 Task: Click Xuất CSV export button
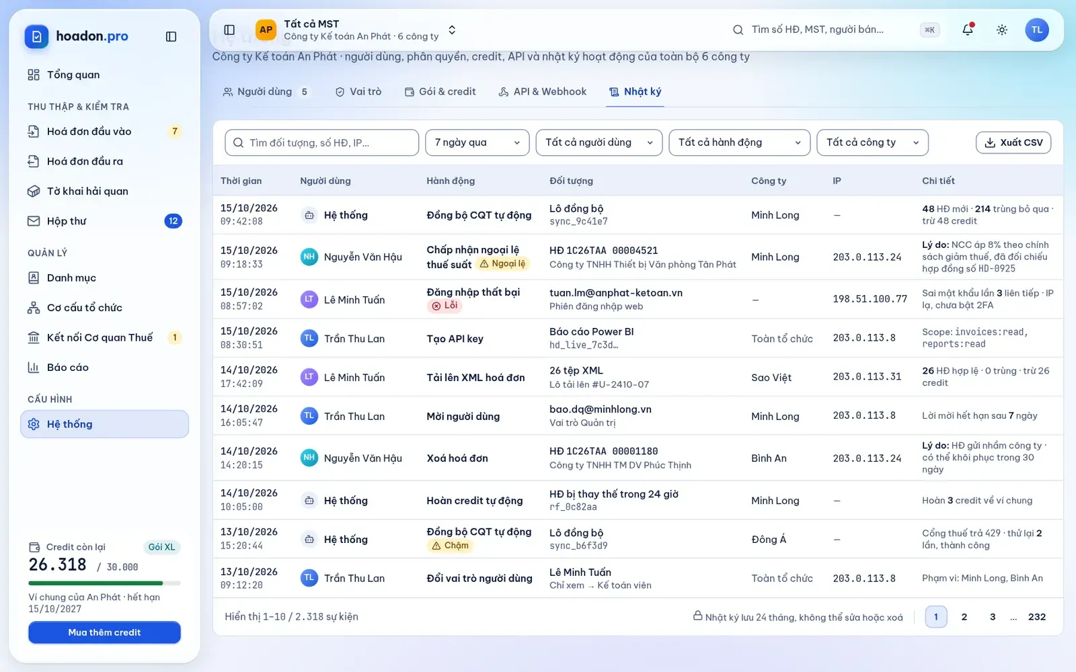pos(1013,142)
